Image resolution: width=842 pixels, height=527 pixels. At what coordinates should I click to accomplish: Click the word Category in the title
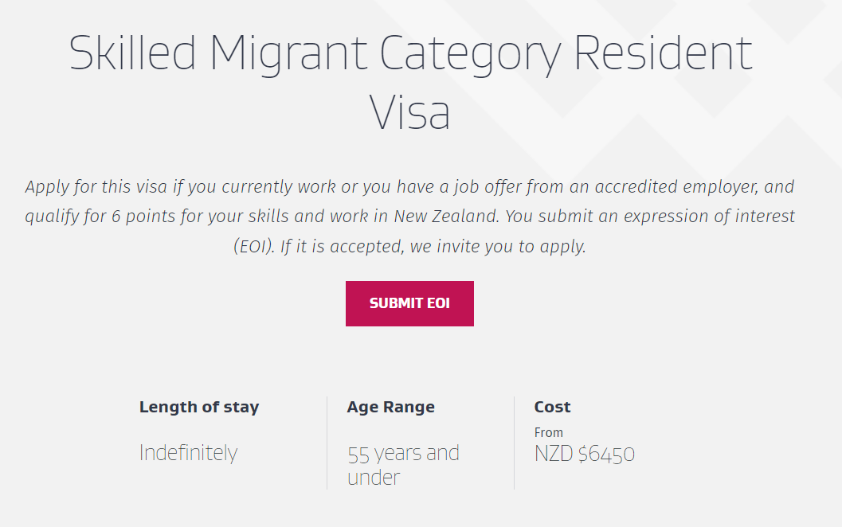pos(471,55)
